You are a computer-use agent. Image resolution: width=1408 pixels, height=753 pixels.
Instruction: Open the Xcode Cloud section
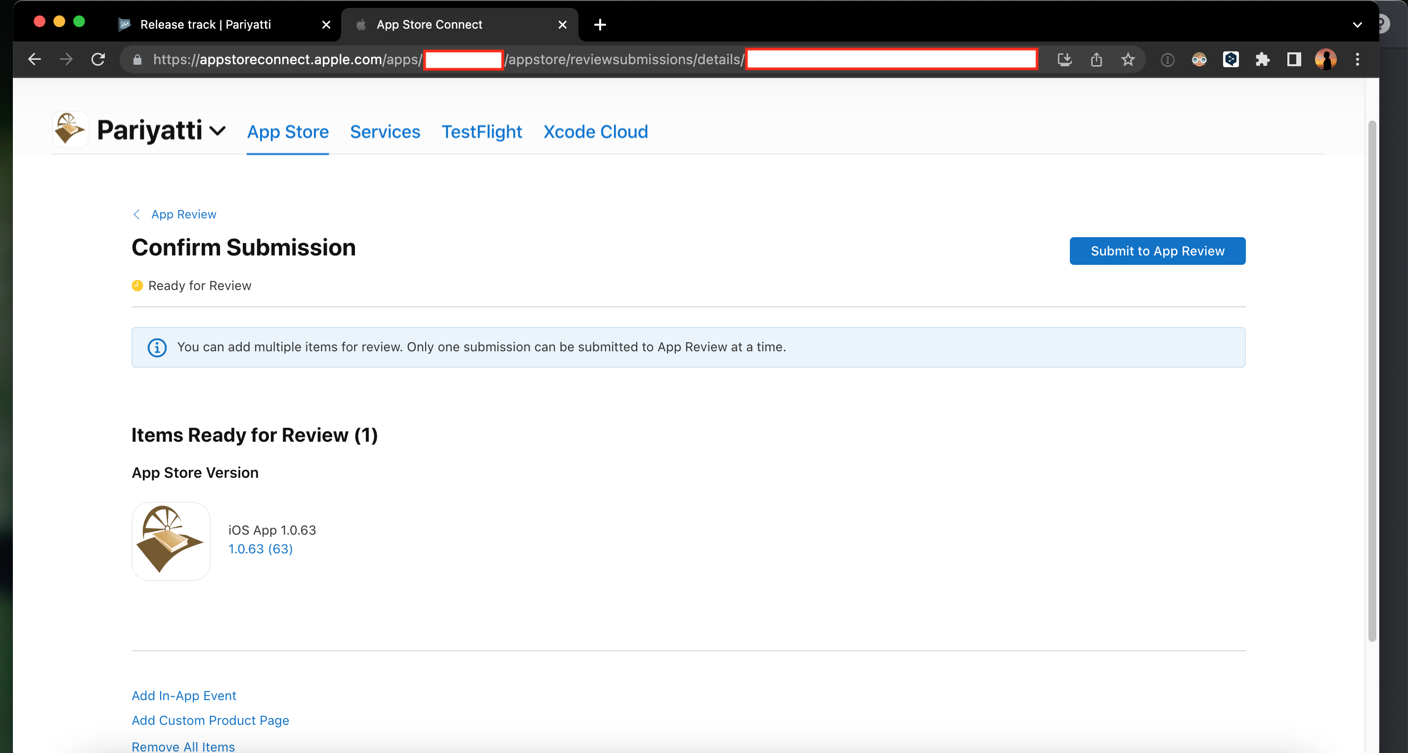tap(595, 132)
